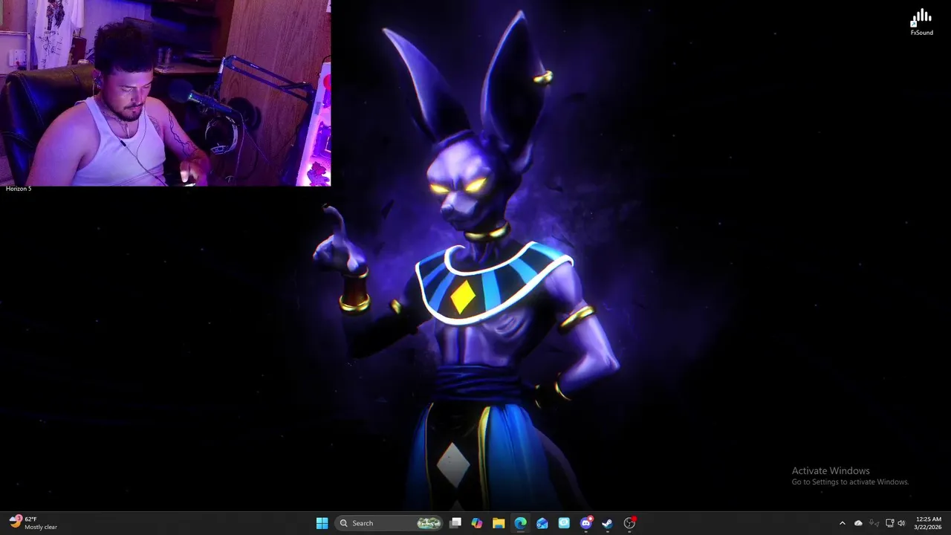Switch to Microsoft Edge on the taskbar
The width and height of the screenshot is (951, 535).
(x=520, y=523)
